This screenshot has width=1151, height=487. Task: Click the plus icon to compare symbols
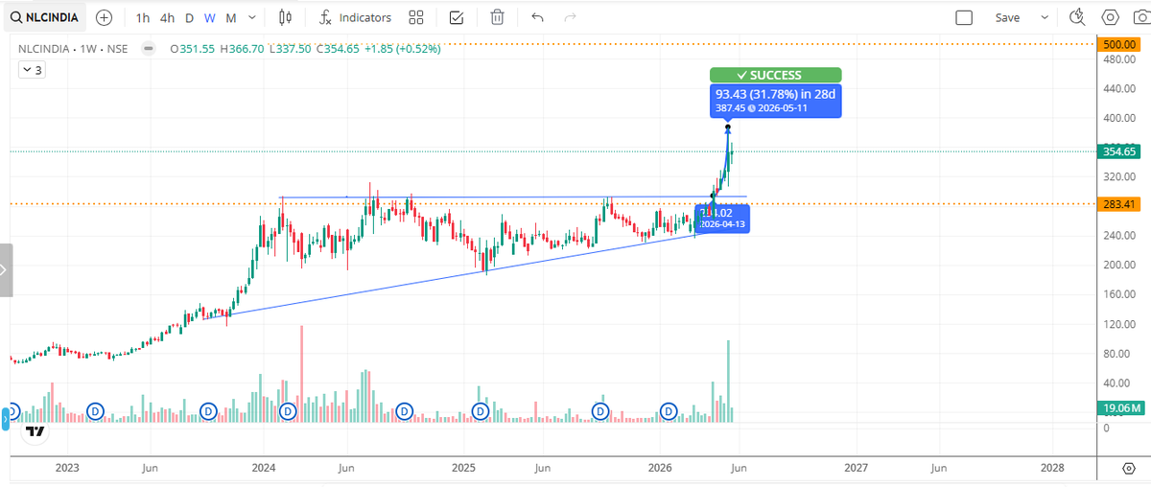(105, 17)
